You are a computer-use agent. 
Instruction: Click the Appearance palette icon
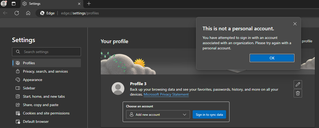(18, 80)
